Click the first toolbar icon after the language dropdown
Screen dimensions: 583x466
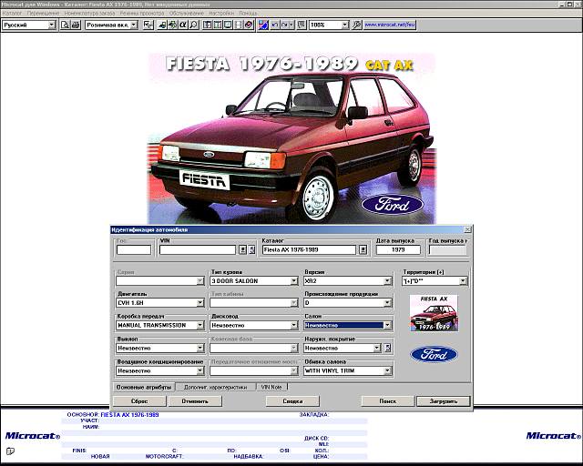pos(66,25)
